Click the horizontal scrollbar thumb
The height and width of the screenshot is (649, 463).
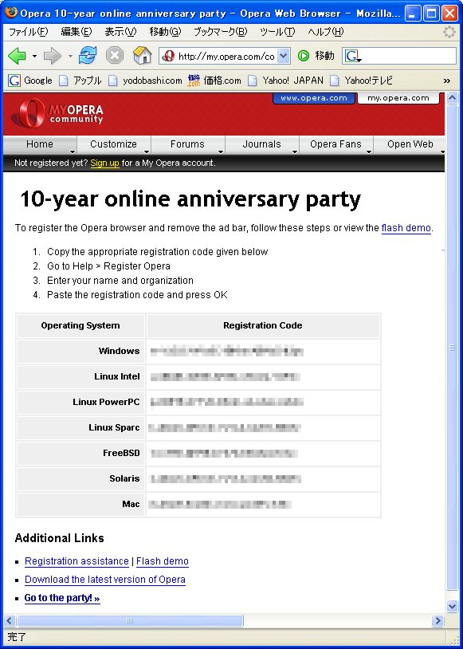tap(130, 621)
